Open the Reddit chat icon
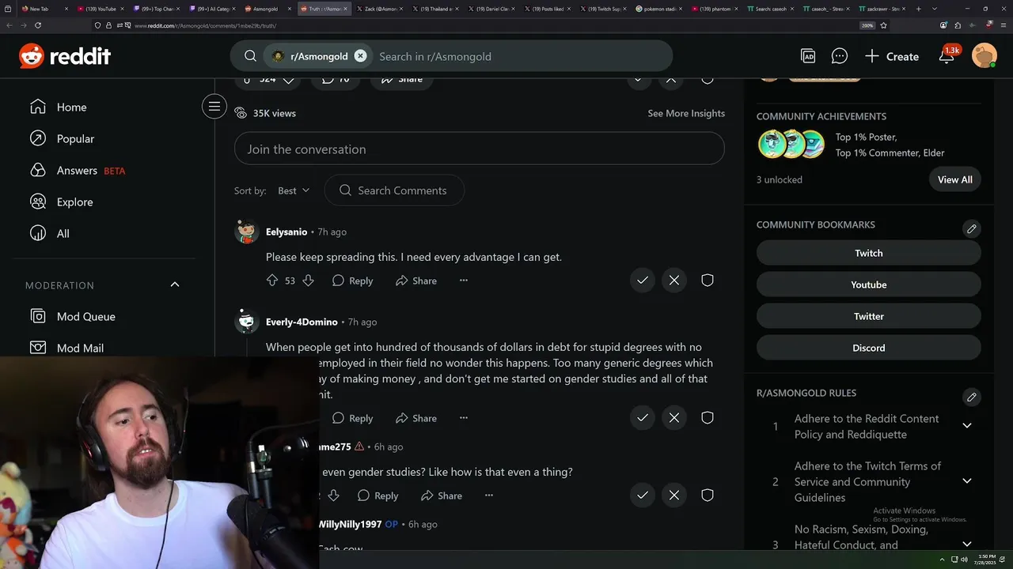Image resolution: width=1013 pixels, height=569 pixels. 840,56
